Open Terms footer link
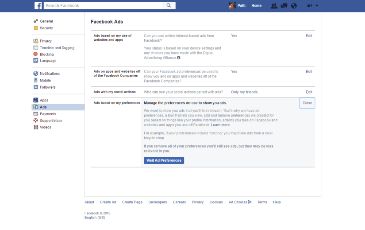Image resolution: width=365 pixels, height=230 pixels. tap(262, 202)
